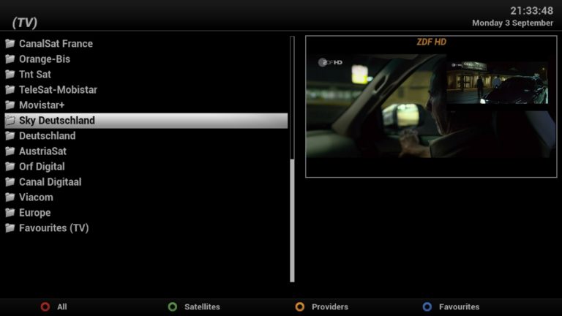
Task: Click the folder icon beside AustriaSat
Action: pyautogui.click(x=10, y=151)
